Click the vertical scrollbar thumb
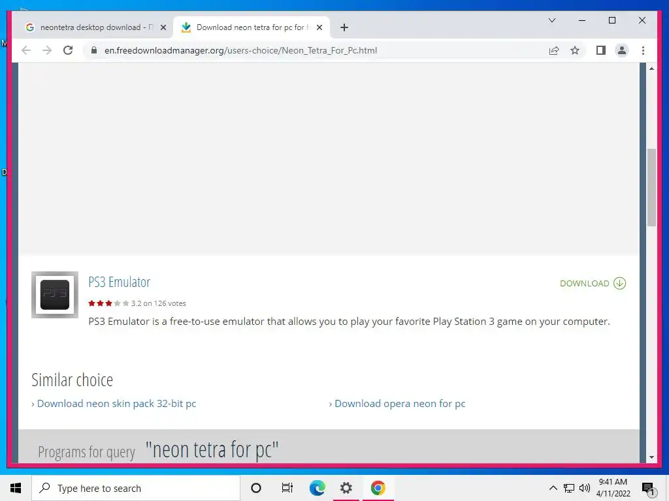This screenshot has height=501, width=669. point(651,187)
